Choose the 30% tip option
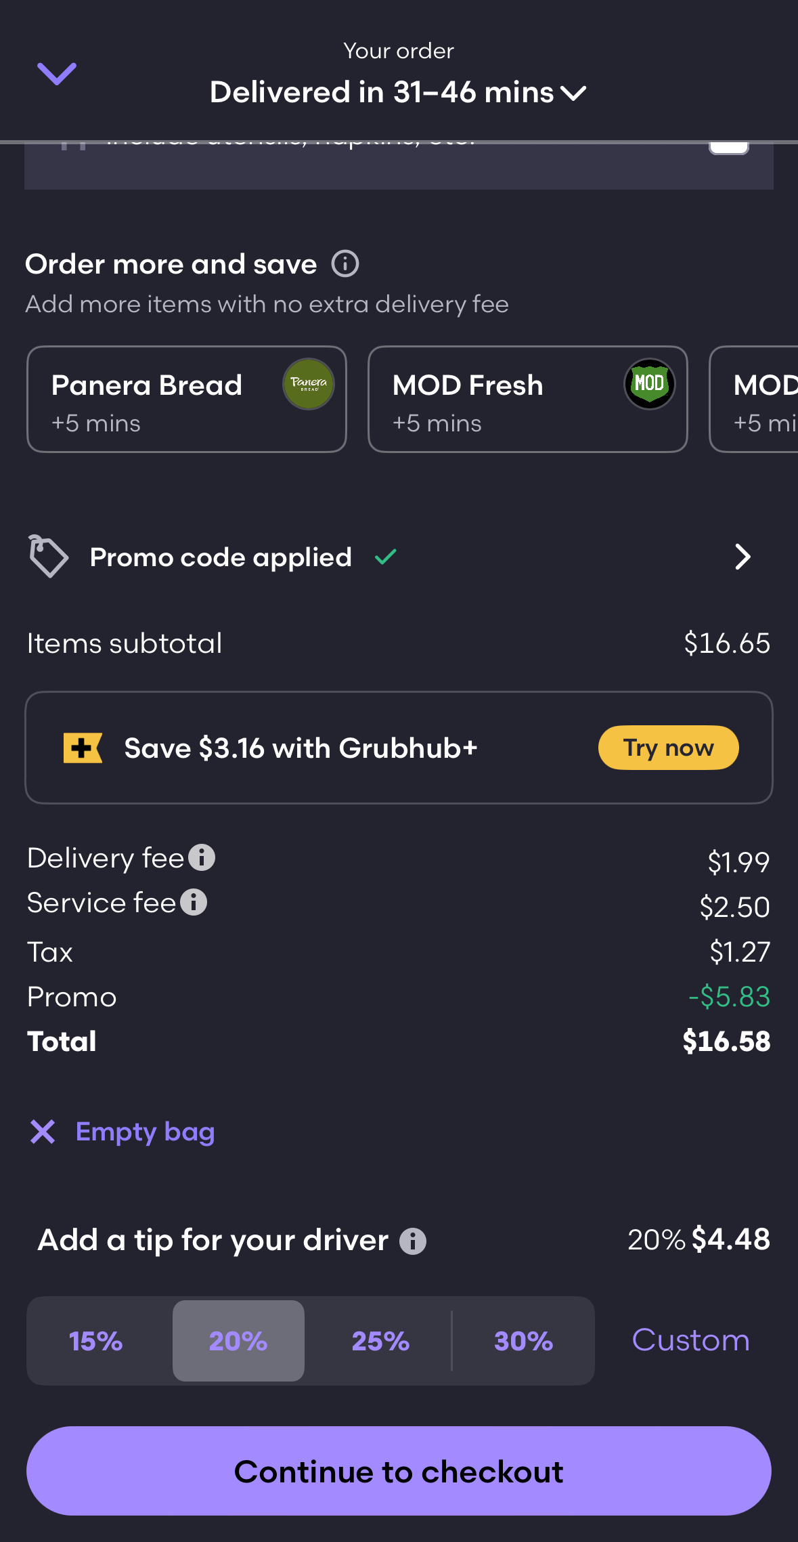Viewport: 798px width, 1542px height. coord(523,1341)
